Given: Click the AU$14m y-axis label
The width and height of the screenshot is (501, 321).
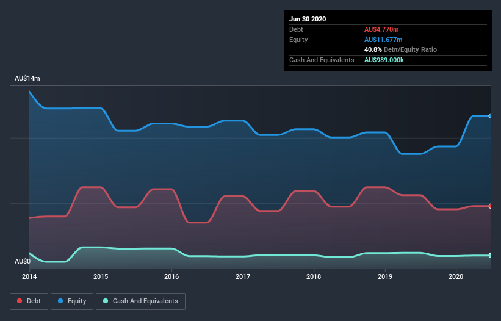Looking at the screenshot, I should 27,78.
